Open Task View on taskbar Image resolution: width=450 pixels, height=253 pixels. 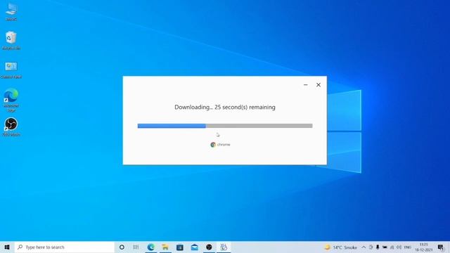[x=136, y=247]
